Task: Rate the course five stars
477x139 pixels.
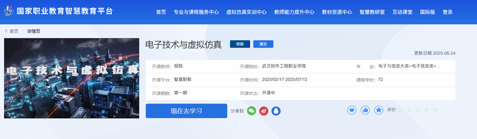Action: [x=435, y=110]
